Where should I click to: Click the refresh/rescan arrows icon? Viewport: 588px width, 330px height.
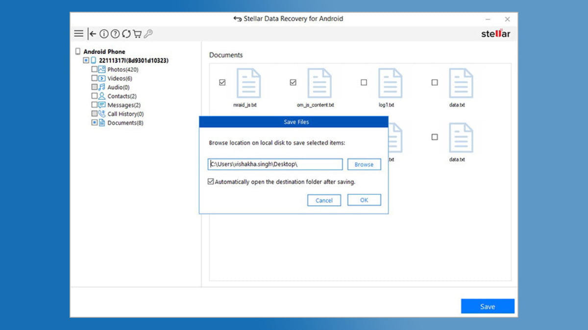126,34
